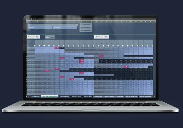Image resolution: width=183 pixels, height=128 pixels.
Task: Select the Start of Month toggle
Action: tap(47, 37)
